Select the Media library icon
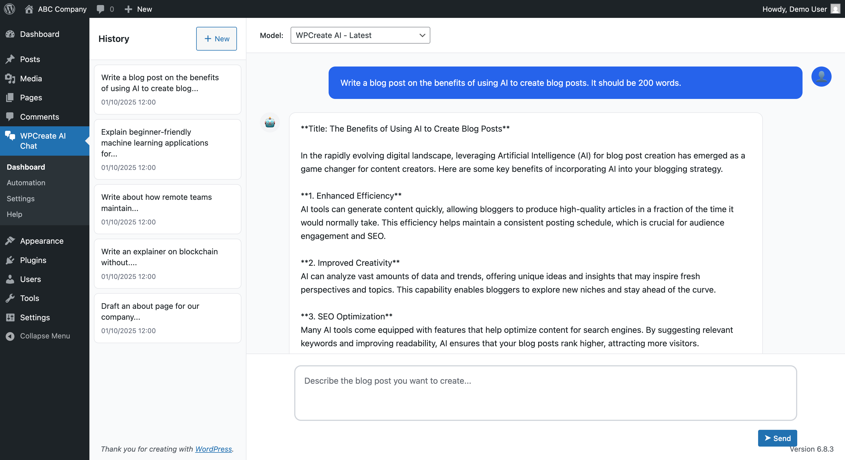845x460 pixels. [10, 79]
